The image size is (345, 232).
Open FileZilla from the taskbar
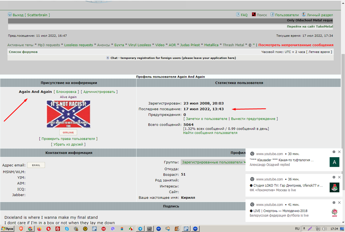(x=58, y=229)
